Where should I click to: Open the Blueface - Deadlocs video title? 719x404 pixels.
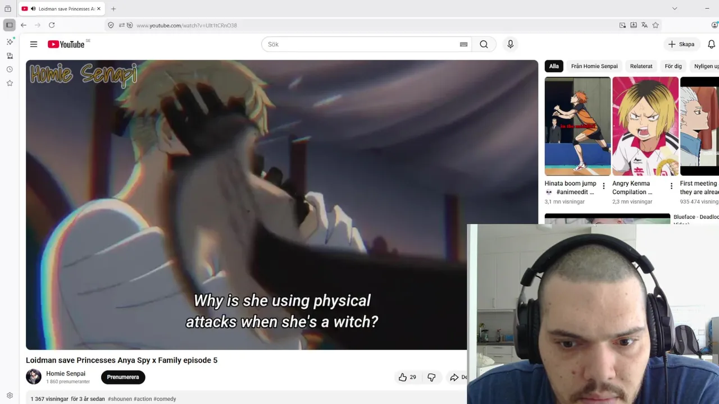(x=696, y=219)
